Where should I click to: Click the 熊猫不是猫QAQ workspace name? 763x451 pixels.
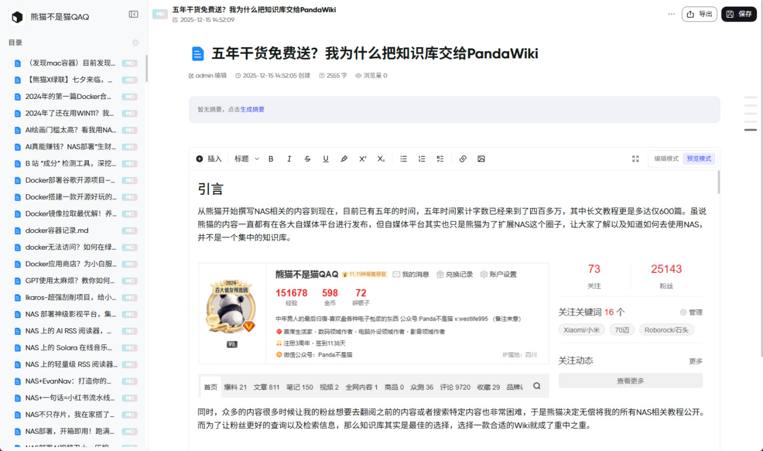pyautogui.click(x=60, y=17)
